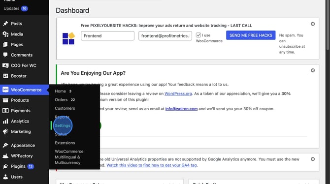Open the Products menu label

[x=20, y=100]
